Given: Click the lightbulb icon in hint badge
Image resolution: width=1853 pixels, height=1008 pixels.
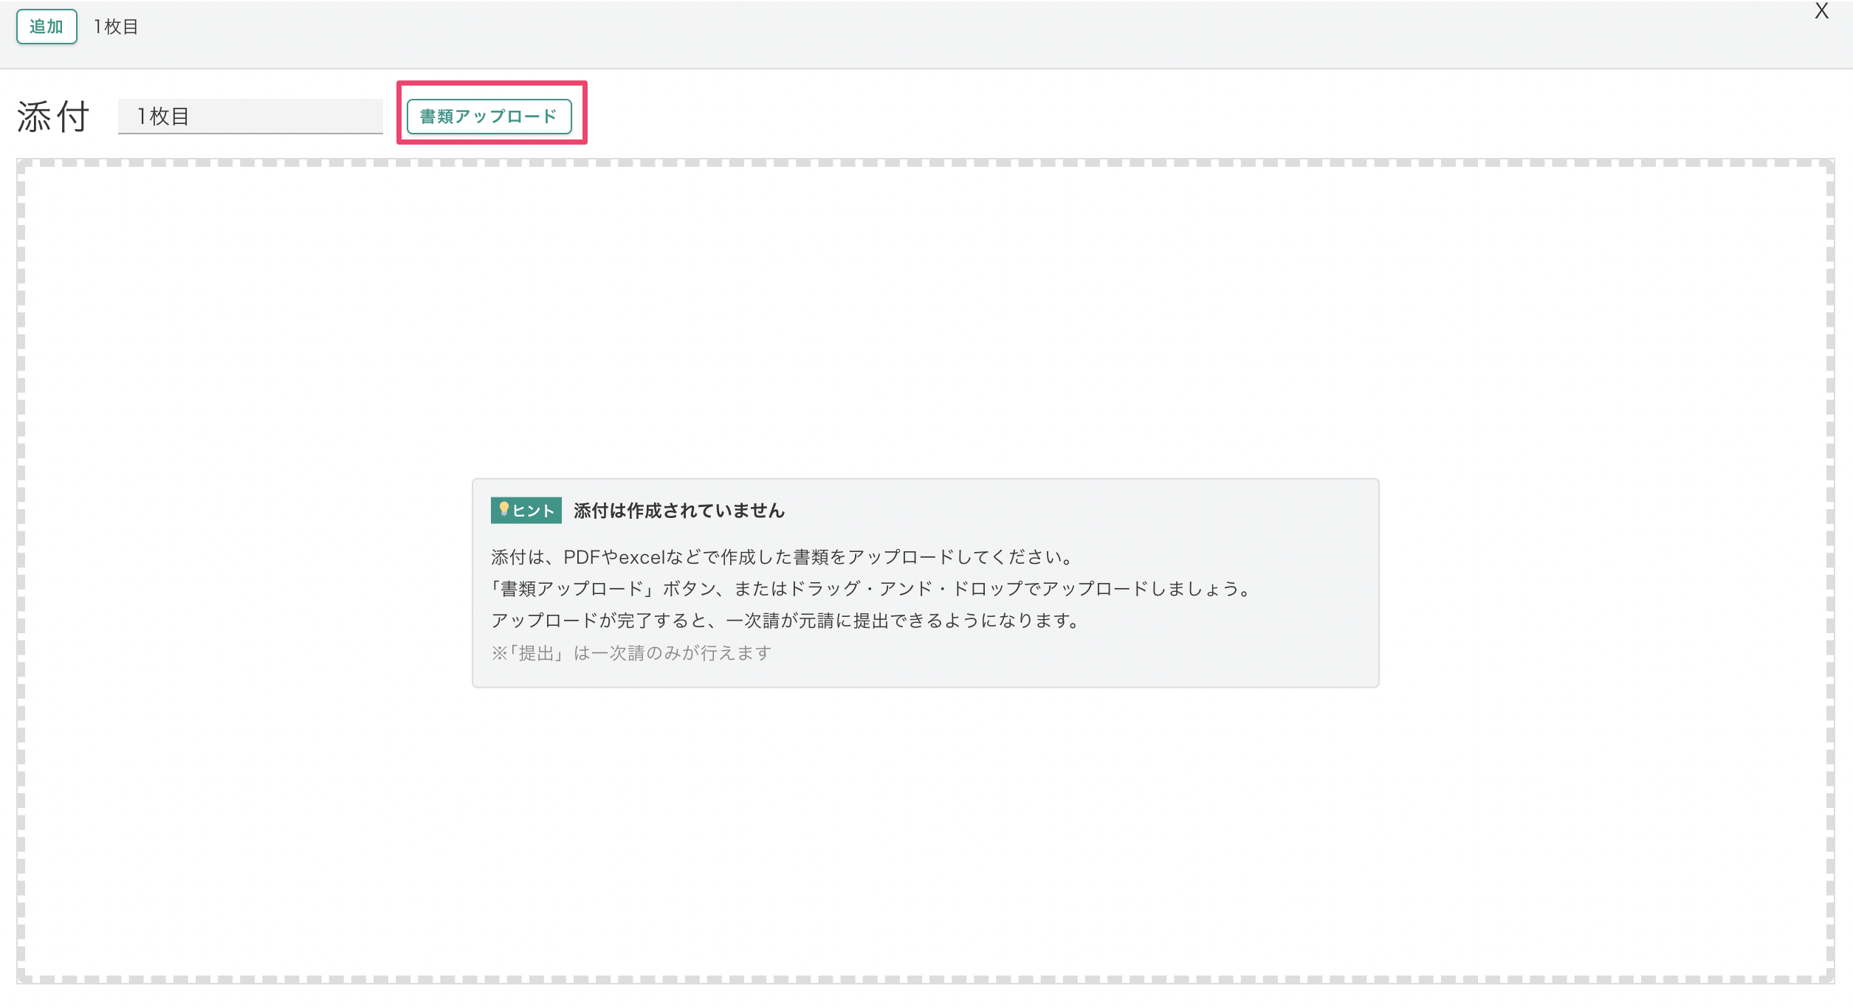Looking at the screenshot, I should pos(503,509).
